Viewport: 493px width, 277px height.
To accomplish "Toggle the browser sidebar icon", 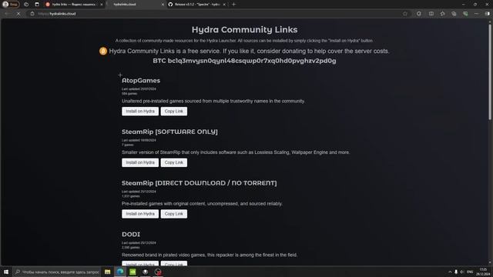I will click(487, 14).
